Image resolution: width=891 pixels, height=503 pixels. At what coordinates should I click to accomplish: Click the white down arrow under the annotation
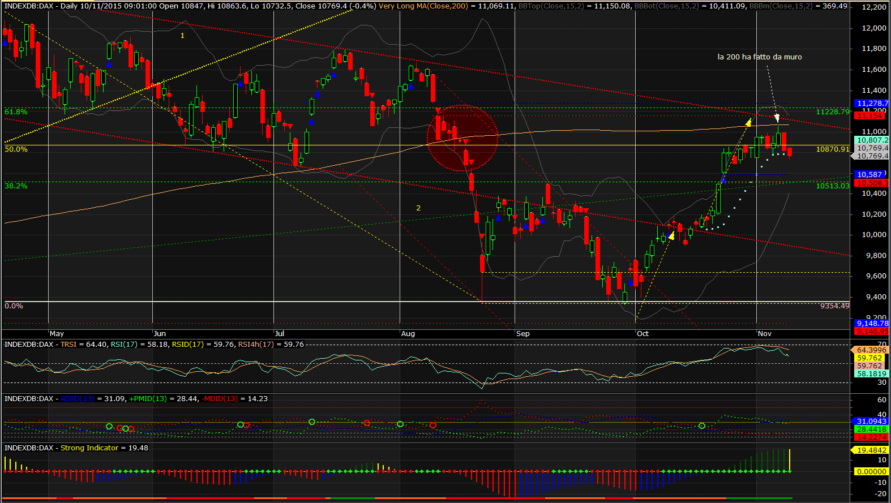tap(777, 118)
